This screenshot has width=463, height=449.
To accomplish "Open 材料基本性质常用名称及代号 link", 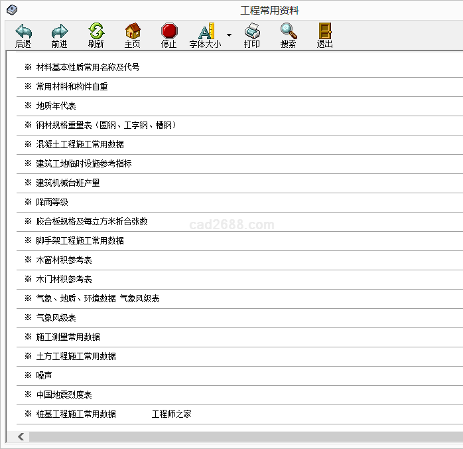I will (88, 67).
